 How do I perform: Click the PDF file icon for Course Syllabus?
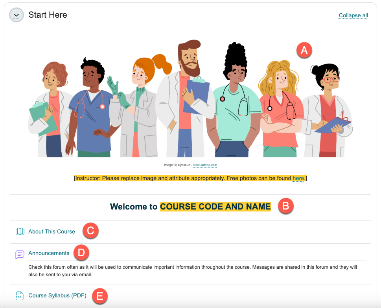pos(20,296)
